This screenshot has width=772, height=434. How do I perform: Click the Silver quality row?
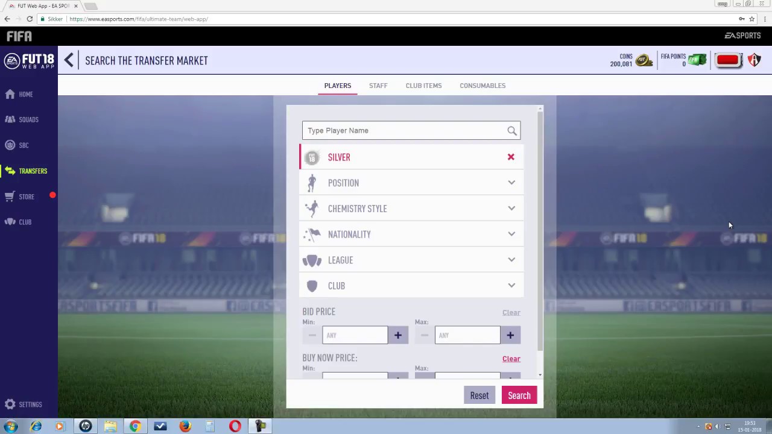(411, 157)
